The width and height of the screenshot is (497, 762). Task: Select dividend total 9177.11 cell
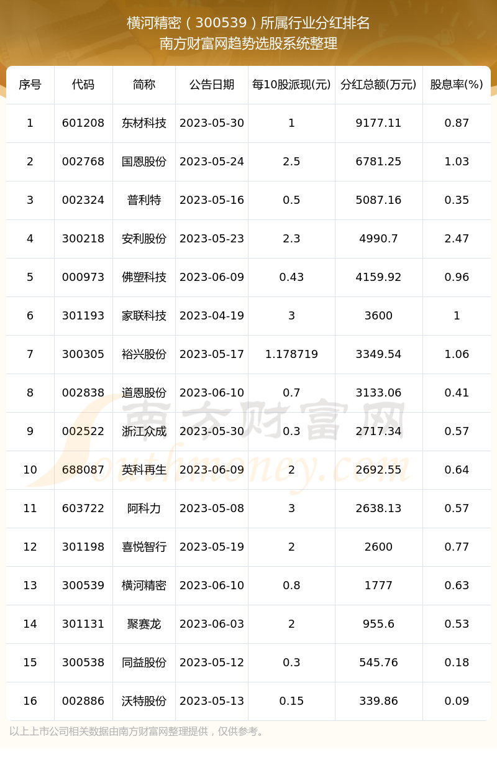pos(378,123)
